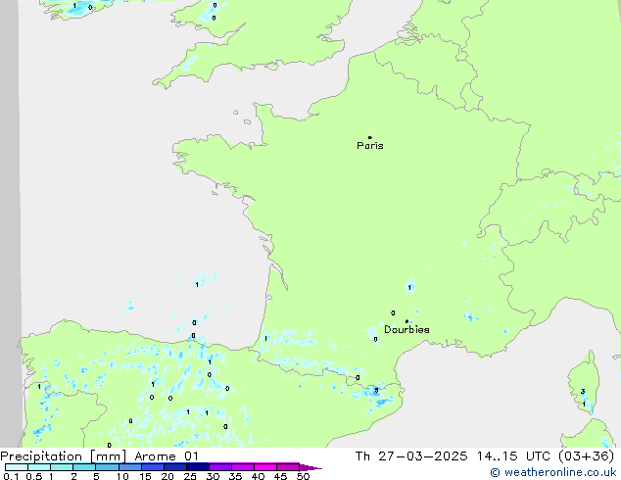Click the '25' legend scale value
The height and width of the screenshot is (480, 621).
click(x=190, y=476)
